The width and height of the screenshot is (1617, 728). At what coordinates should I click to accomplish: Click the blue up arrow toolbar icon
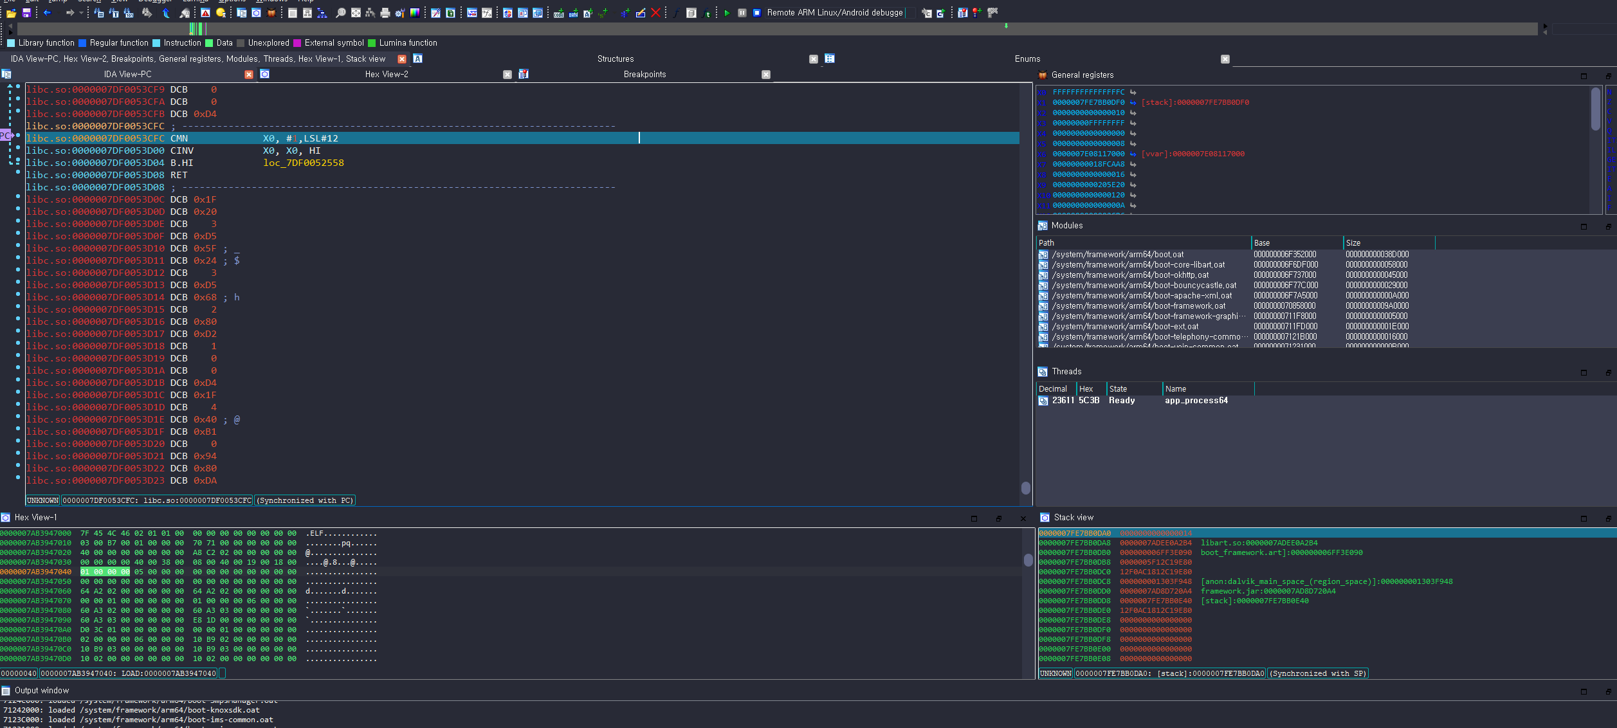click(166, 13)
